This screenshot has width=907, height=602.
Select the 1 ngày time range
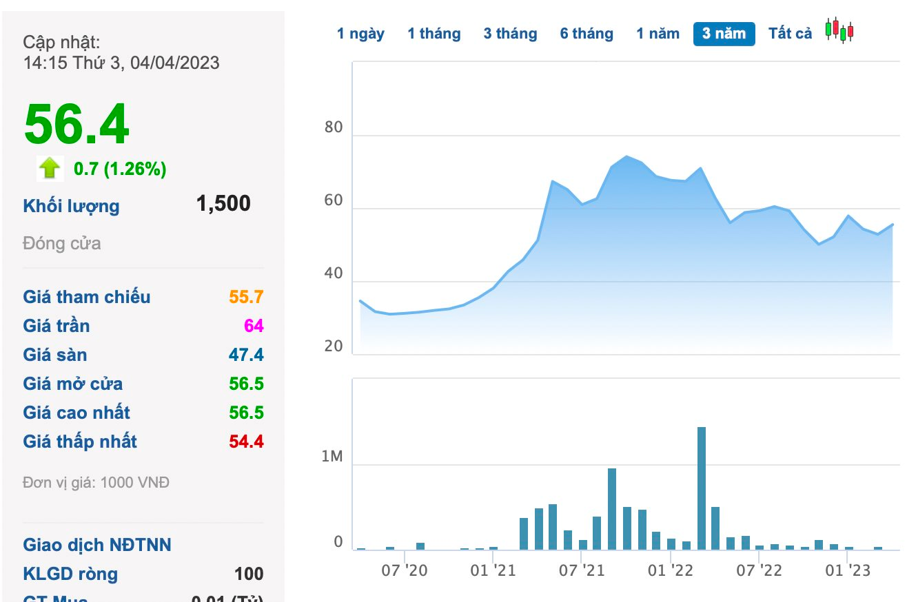point(360,34)
